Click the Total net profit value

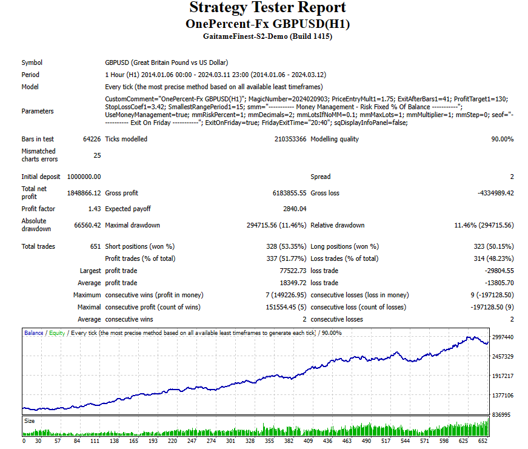point(84,193)
